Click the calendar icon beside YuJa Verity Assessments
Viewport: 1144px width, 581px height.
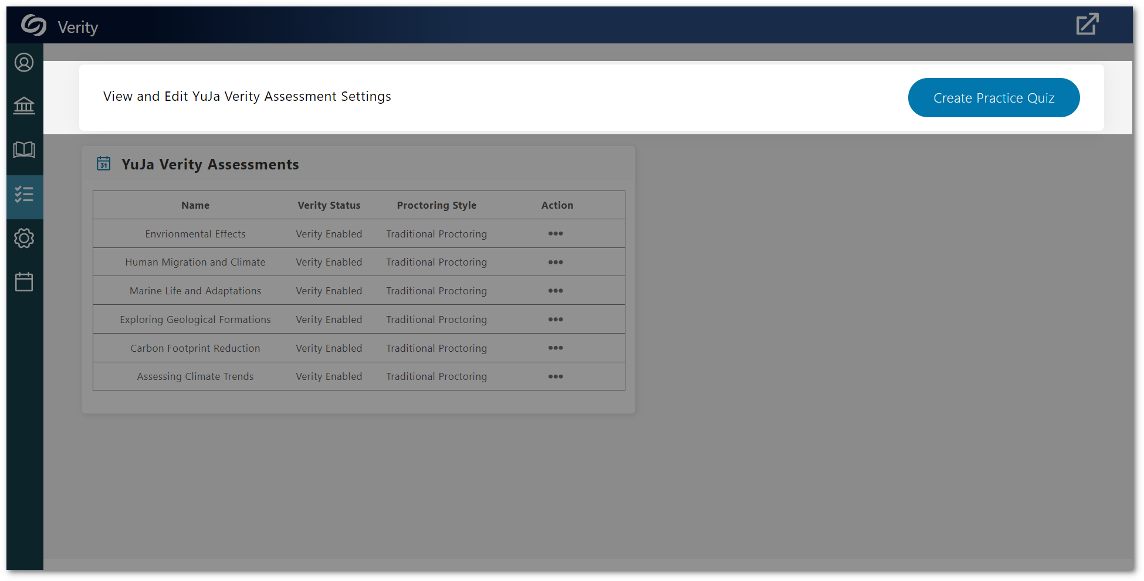(x=104, y=164)
